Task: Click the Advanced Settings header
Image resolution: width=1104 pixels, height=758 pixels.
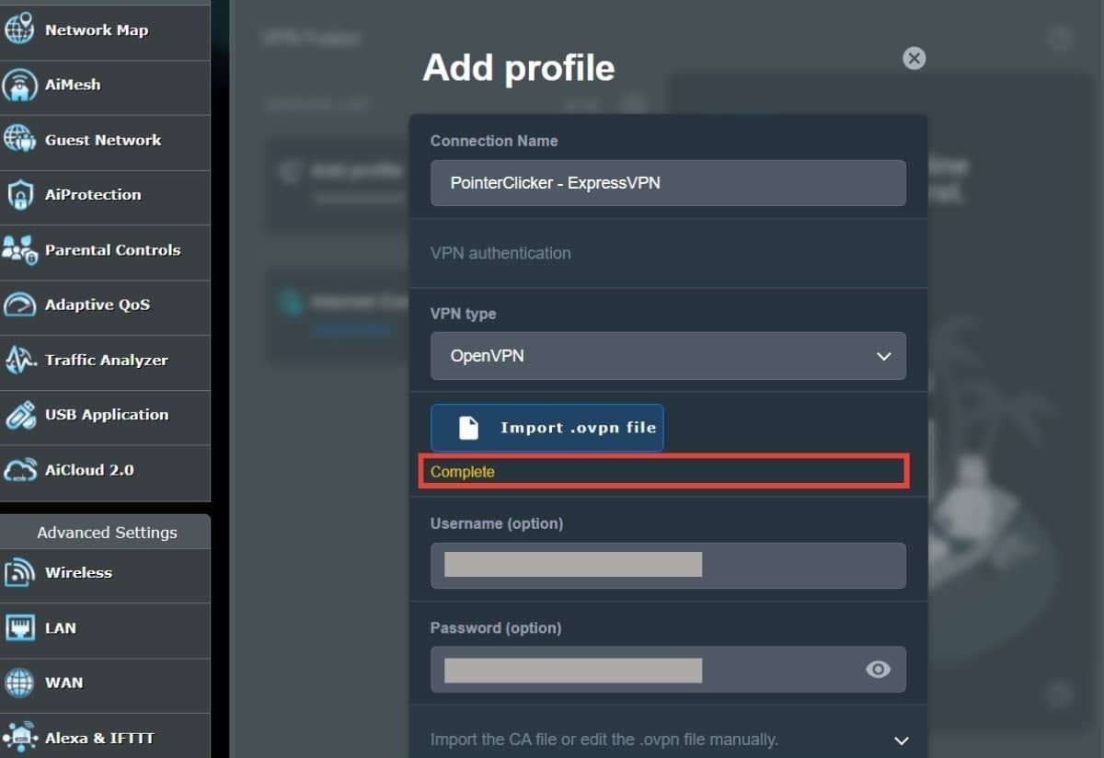Action: [x=107, y=533]
